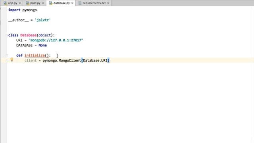
Task: Click the None keyword value
Action: click(42, 45)
